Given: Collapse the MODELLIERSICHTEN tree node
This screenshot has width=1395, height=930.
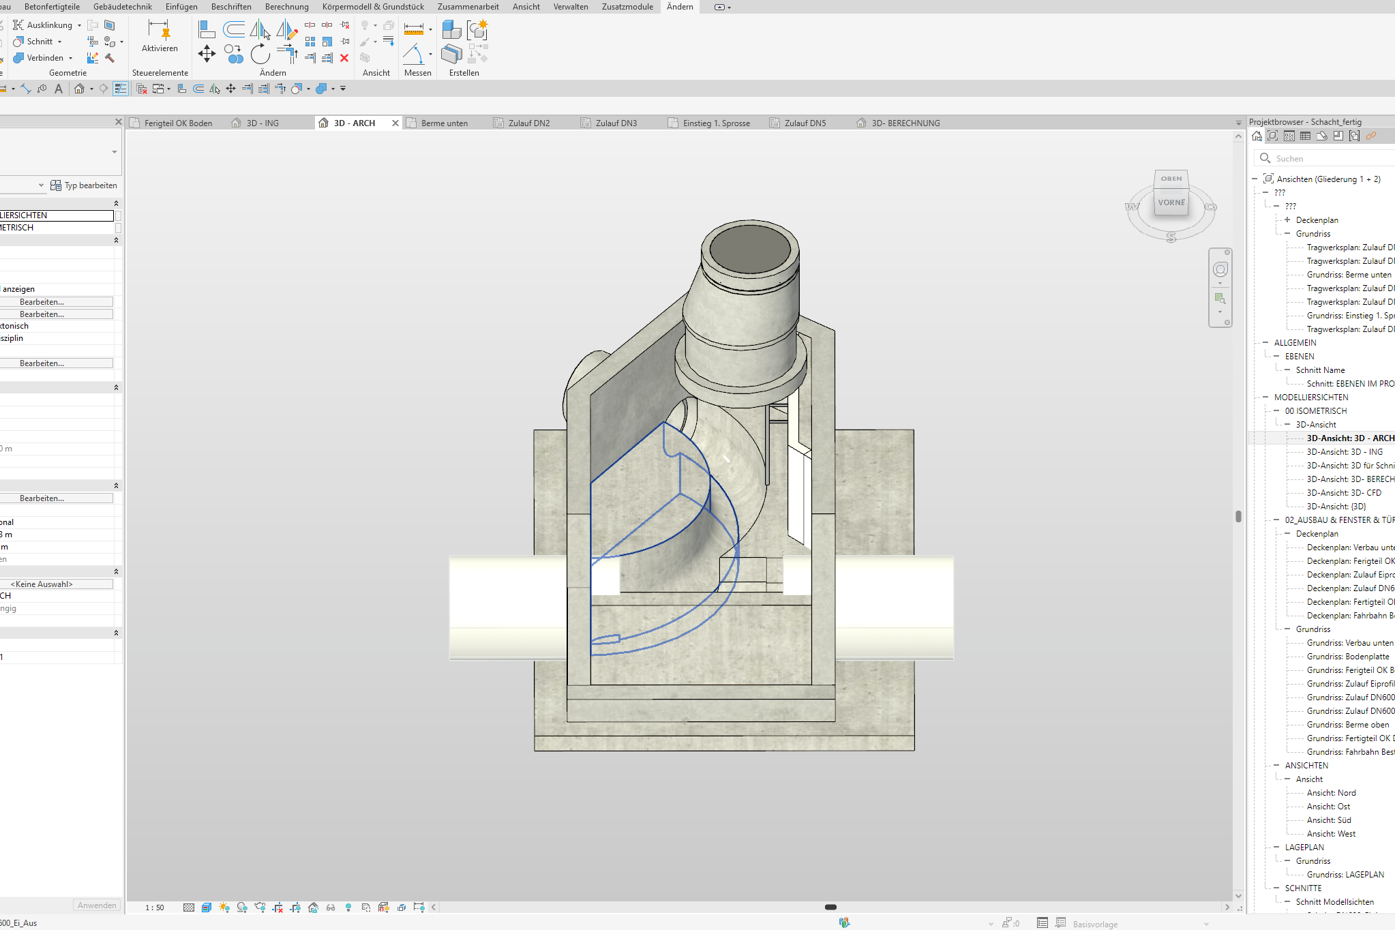Looking at the screenshot, I should (x=1265, y=397).
